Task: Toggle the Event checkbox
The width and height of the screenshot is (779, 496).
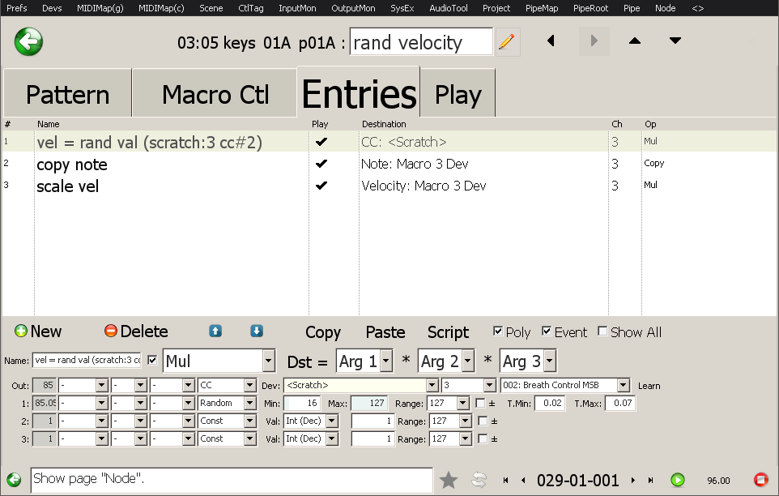Action: (547, 331)
